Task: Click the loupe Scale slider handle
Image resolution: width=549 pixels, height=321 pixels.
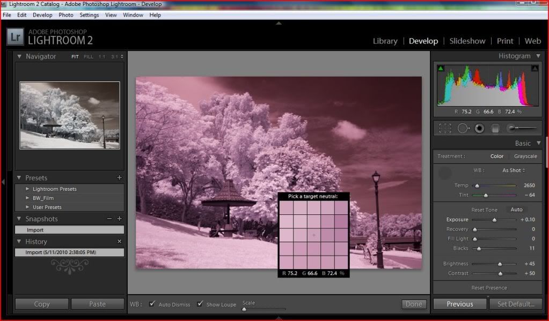Action: point(244,309)
